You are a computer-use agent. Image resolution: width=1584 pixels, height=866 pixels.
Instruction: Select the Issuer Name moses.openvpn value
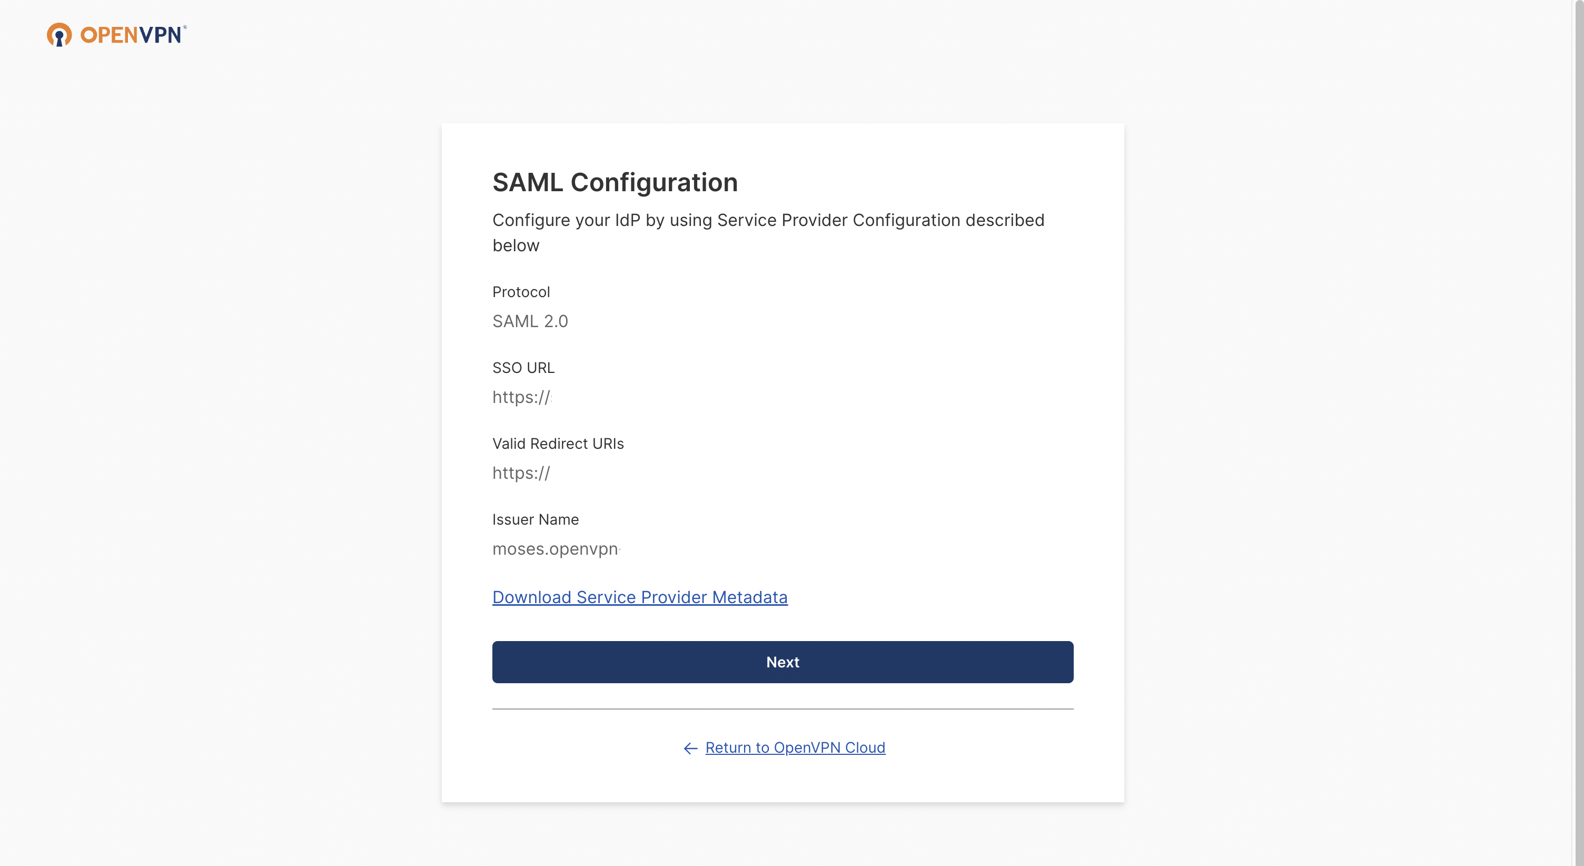tap(555, 549)
